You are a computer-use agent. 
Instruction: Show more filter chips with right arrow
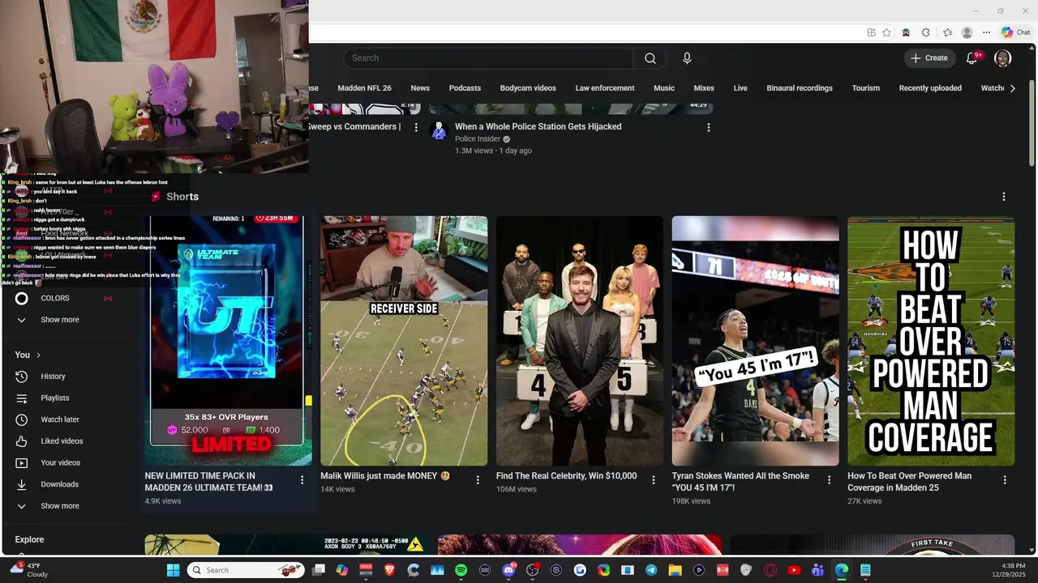point(1012,88)
